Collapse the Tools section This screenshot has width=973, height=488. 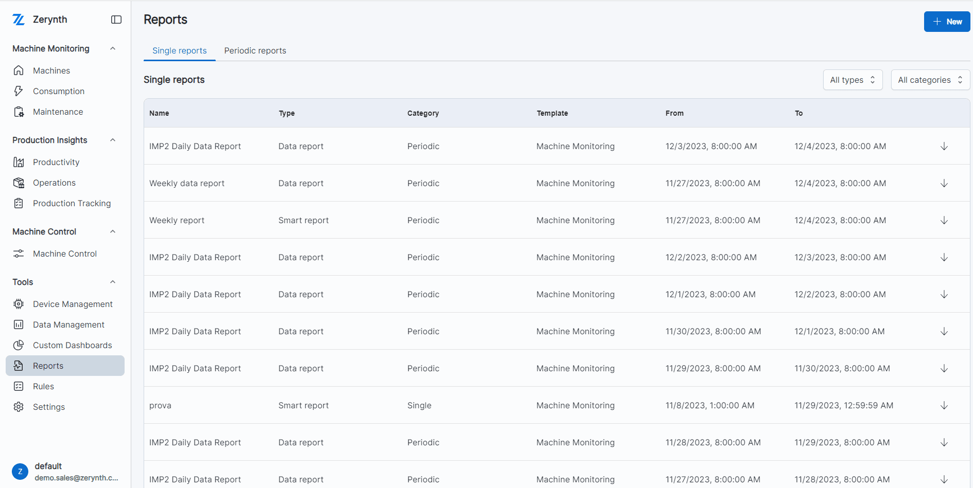click(x=113, y=282)
